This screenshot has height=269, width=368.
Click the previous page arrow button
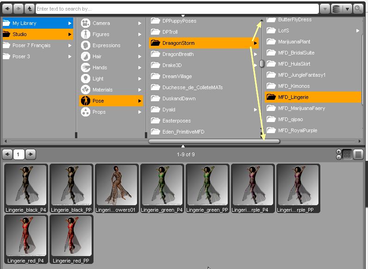(7, 154)
